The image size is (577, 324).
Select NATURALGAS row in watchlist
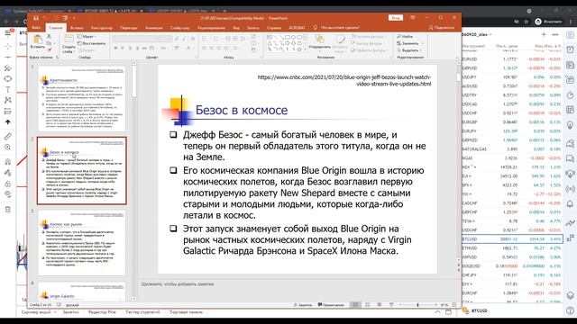(512, 149)
